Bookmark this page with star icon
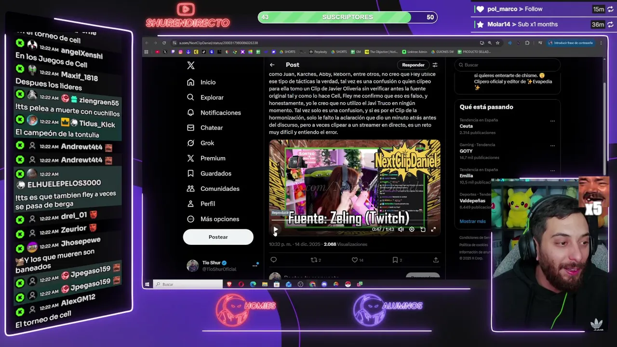The image size is (617, 347). 497,43
